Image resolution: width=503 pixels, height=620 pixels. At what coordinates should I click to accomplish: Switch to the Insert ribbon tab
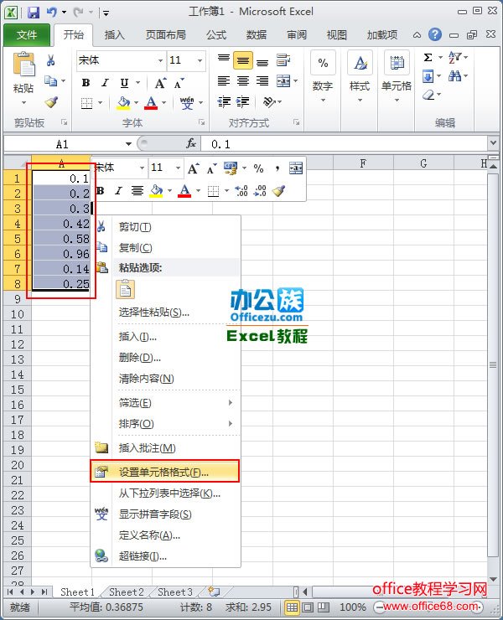(114, 35)
